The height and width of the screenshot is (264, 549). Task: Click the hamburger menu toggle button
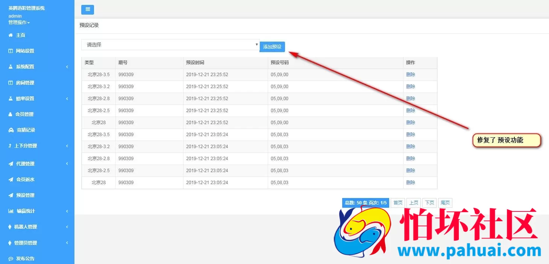click(x=87, y=9)
